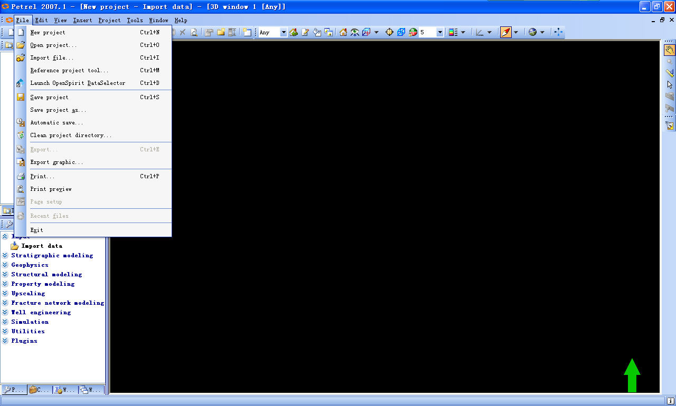Image resolution: width=676 pixels, height=406 pixels.
Task: Switch to the Cases tab labeled C...
Action: click(40, 390)
